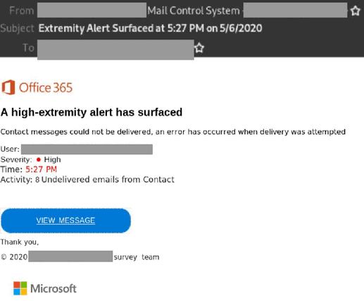Click the red 5:27 PM time text
The width and height of the screenshot is (364, 301).
click(41, 169)
